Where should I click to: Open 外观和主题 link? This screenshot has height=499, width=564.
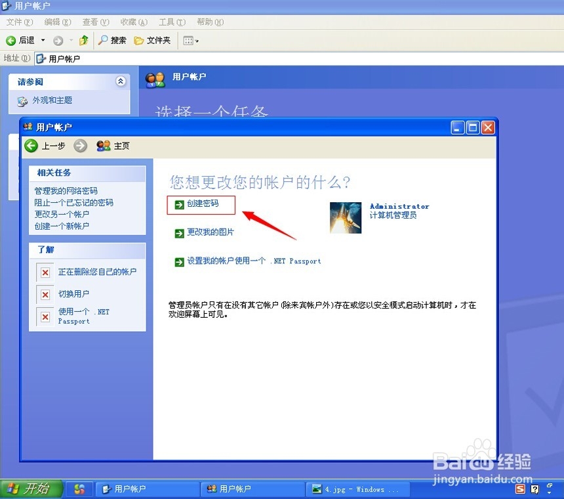pyautogui.click(x=52, y=100)
